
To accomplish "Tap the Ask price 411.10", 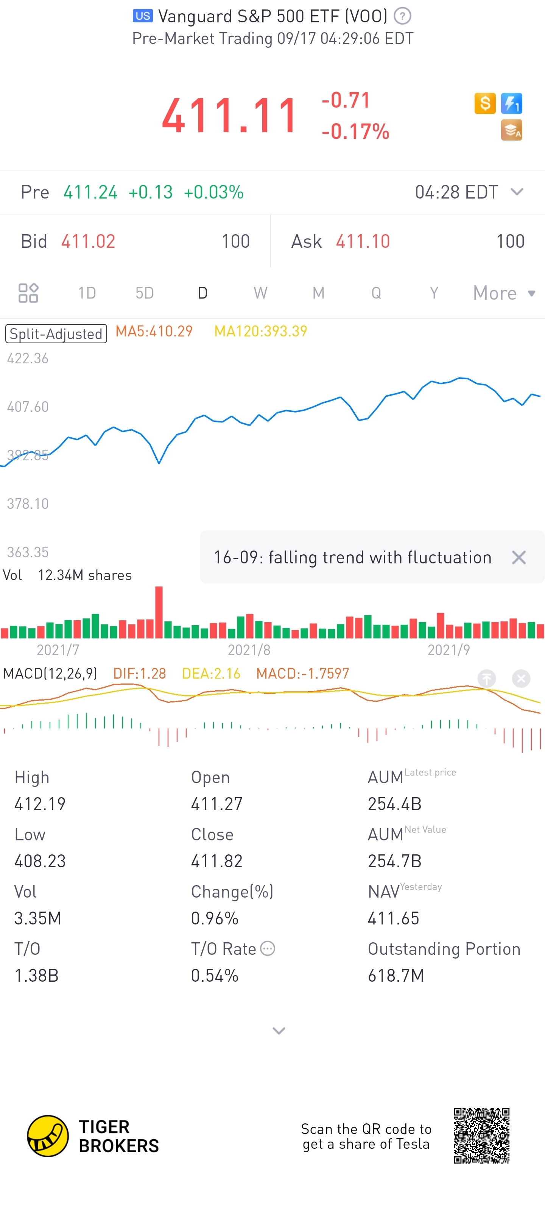I will (x=363, y=242).
